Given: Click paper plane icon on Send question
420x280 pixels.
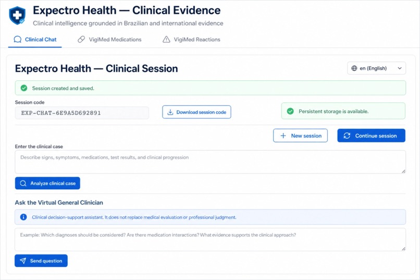Looking at the screenshot, I should (23, 261).
